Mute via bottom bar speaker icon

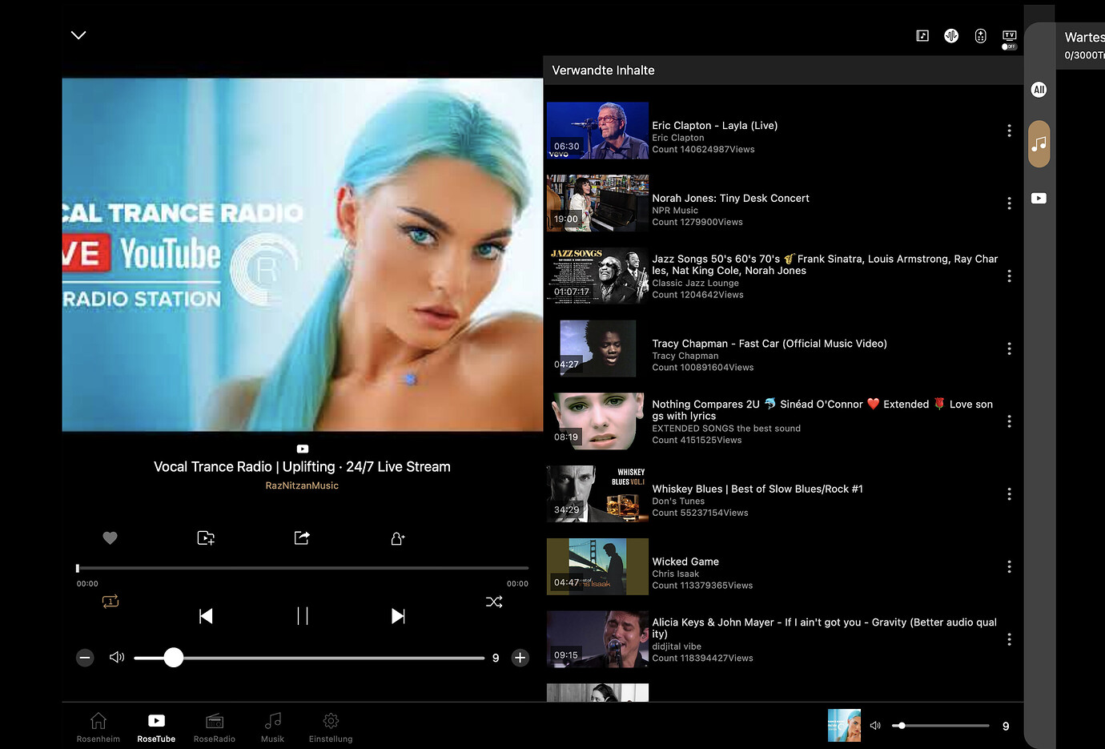pyautogui.click(x=875, y=726)
